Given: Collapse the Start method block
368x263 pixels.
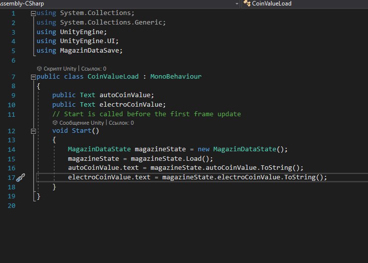Looking at the screenshot, I should [33, 131].
